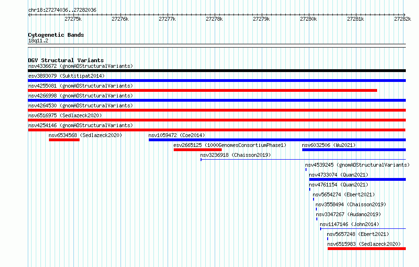Click the small nsv4761154 blue marker
The image size is (419, 267).
(x=310, y=189)
